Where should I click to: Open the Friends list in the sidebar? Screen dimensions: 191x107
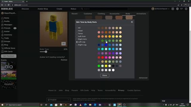6,28
